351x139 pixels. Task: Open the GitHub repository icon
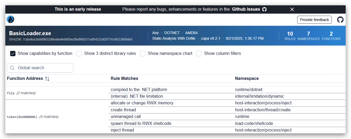pyautogui.click(x=340, y=20)
